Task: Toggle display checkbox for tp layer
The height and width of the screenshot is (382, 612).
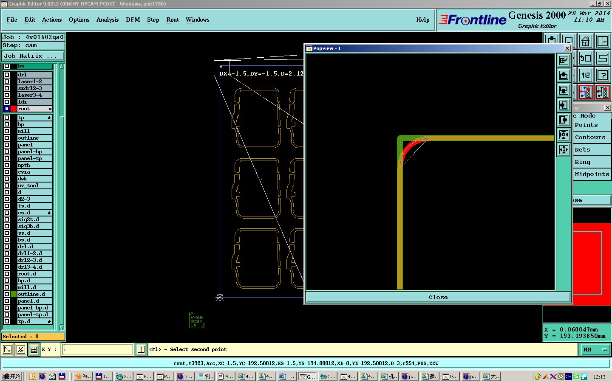Action: (7, 118)
